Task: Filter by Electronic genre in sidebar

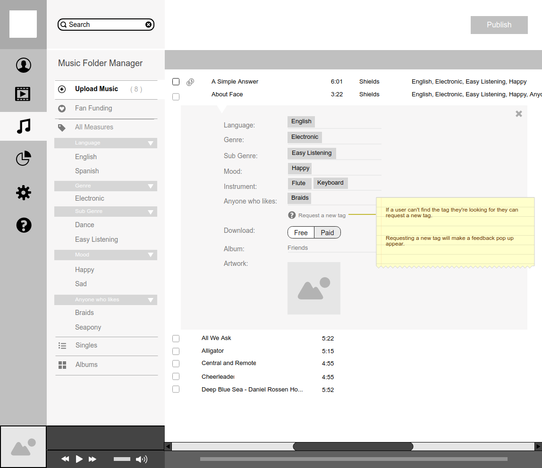Action: coord(90,198)
